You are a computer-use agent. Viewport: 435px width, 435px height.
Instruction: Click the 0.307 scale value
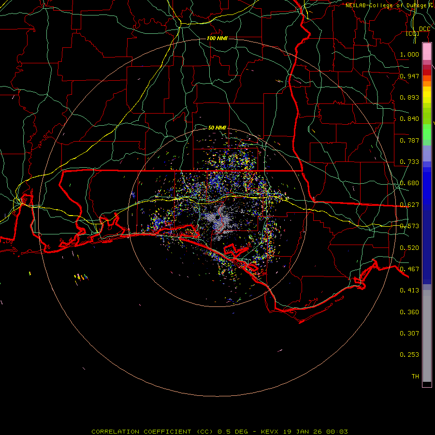pos(409,333)
